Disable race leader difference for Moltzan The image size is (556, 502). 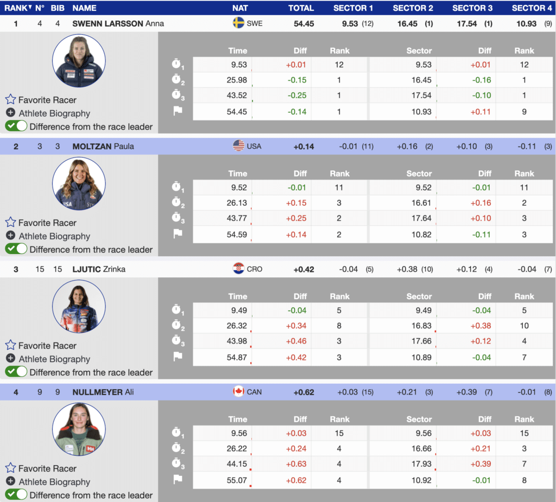coord(16,249)
